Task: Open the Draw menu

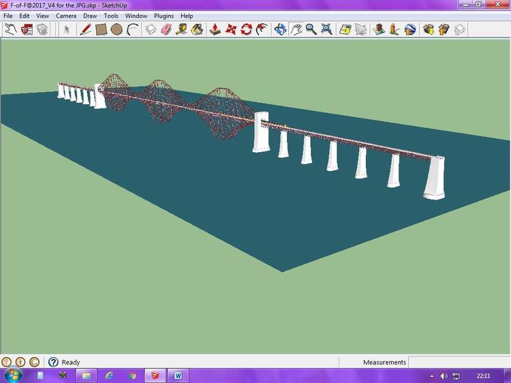Action: (x=90, y=16)
